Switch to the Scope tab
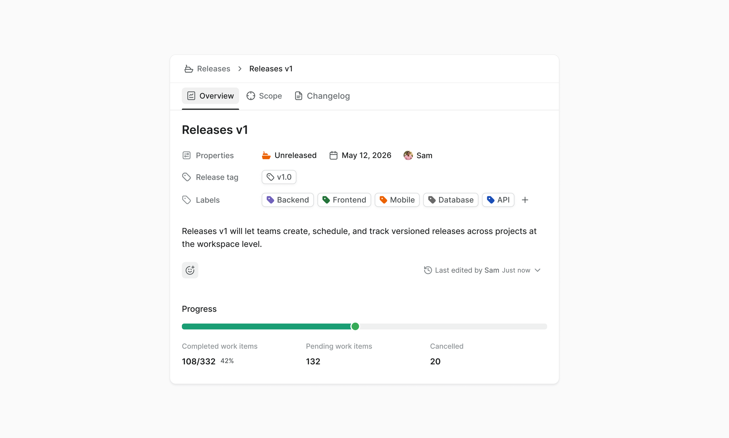Screen dimensions: 729x438 264,96
